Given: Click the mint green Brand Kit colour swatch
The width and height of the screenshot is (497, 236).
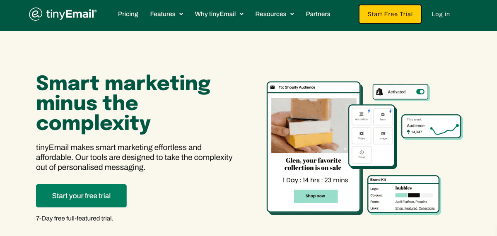Looking at the screenshot, I should 401,195.
